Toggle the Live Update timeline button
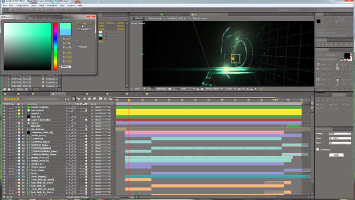 tap(73, 99)
